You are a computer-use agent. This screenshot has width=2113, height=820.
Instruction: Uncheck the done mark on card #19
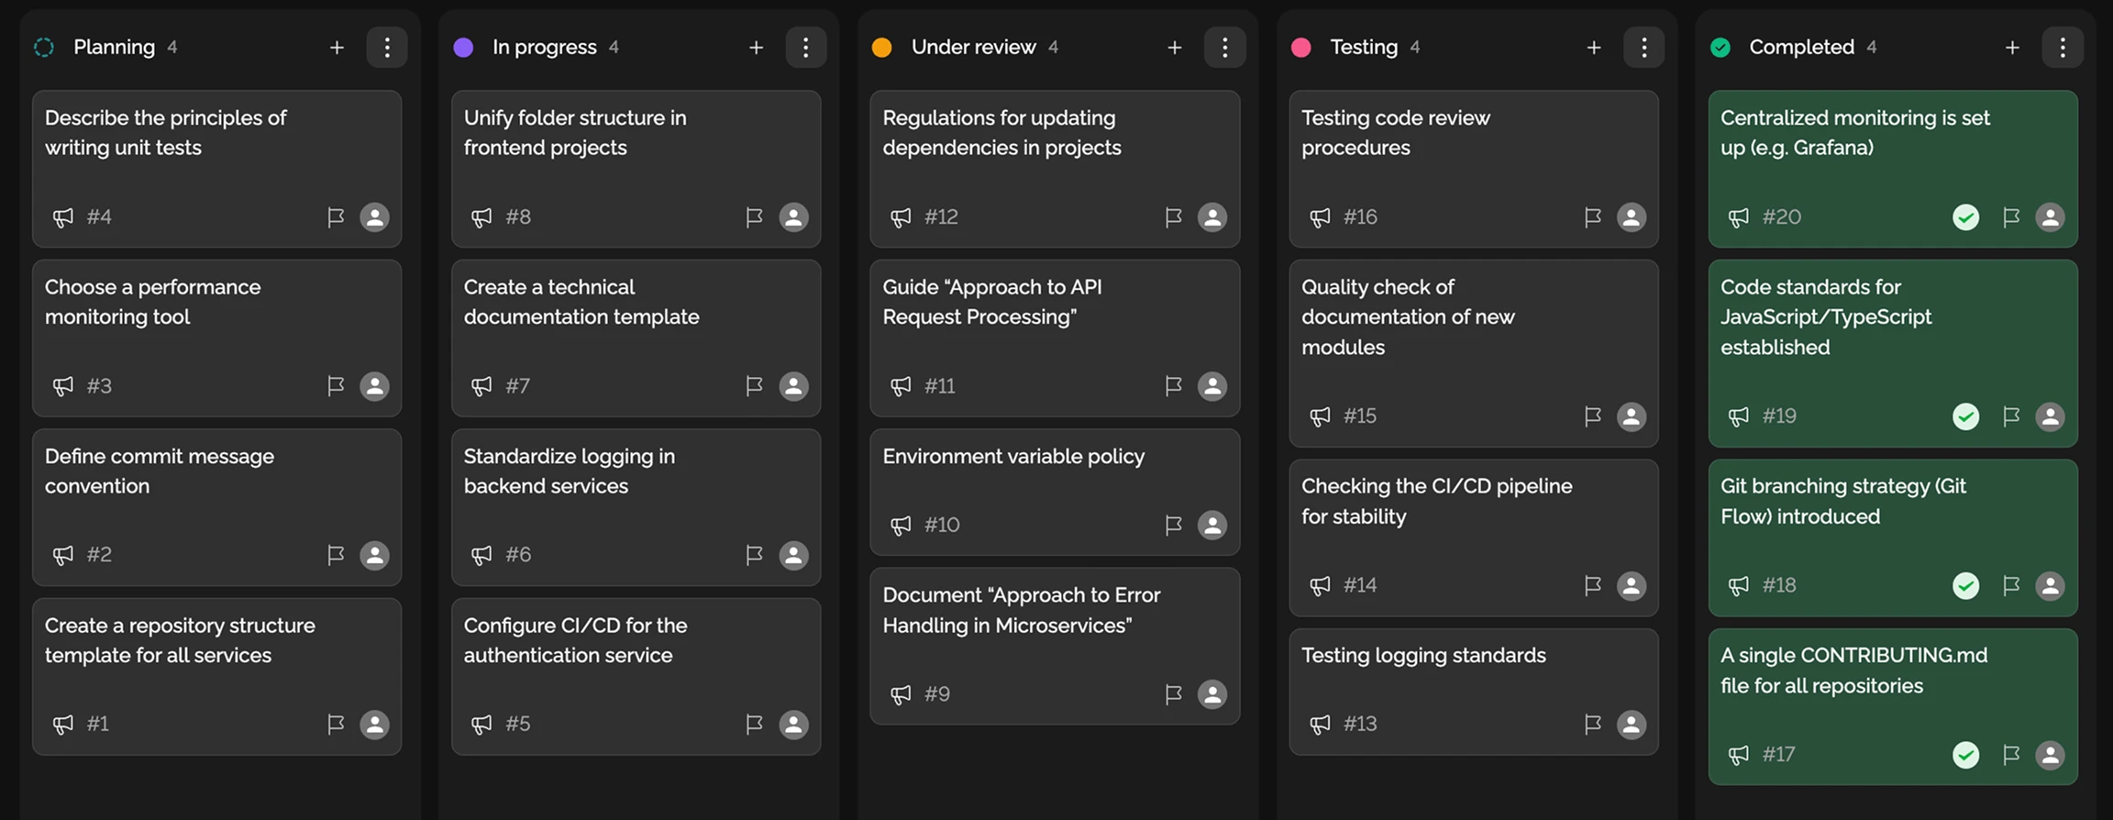tap(1965, 416)
